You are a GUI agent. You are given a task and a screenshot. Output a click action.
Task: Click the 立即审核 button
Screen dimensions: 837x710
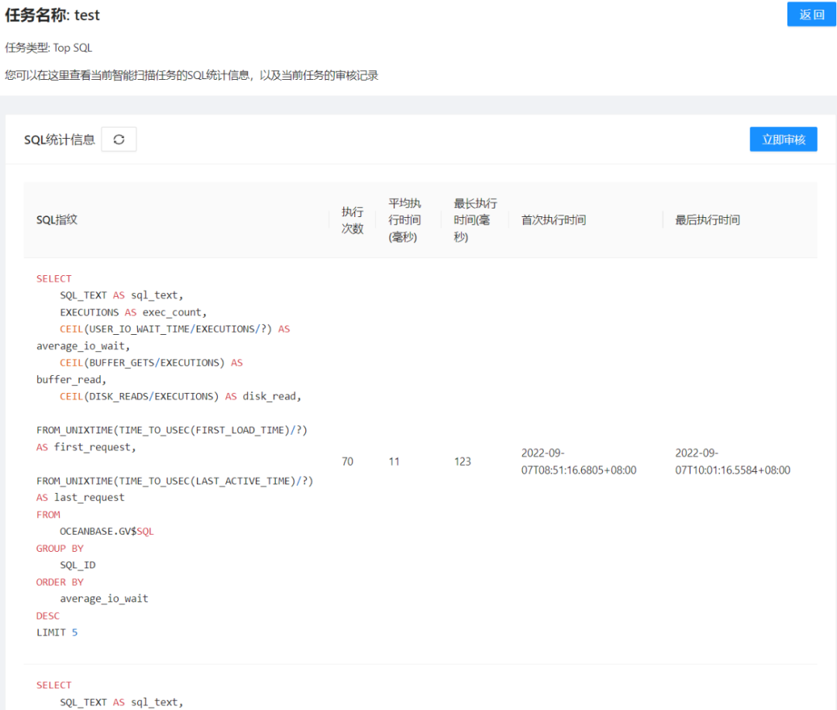(783, 140)
